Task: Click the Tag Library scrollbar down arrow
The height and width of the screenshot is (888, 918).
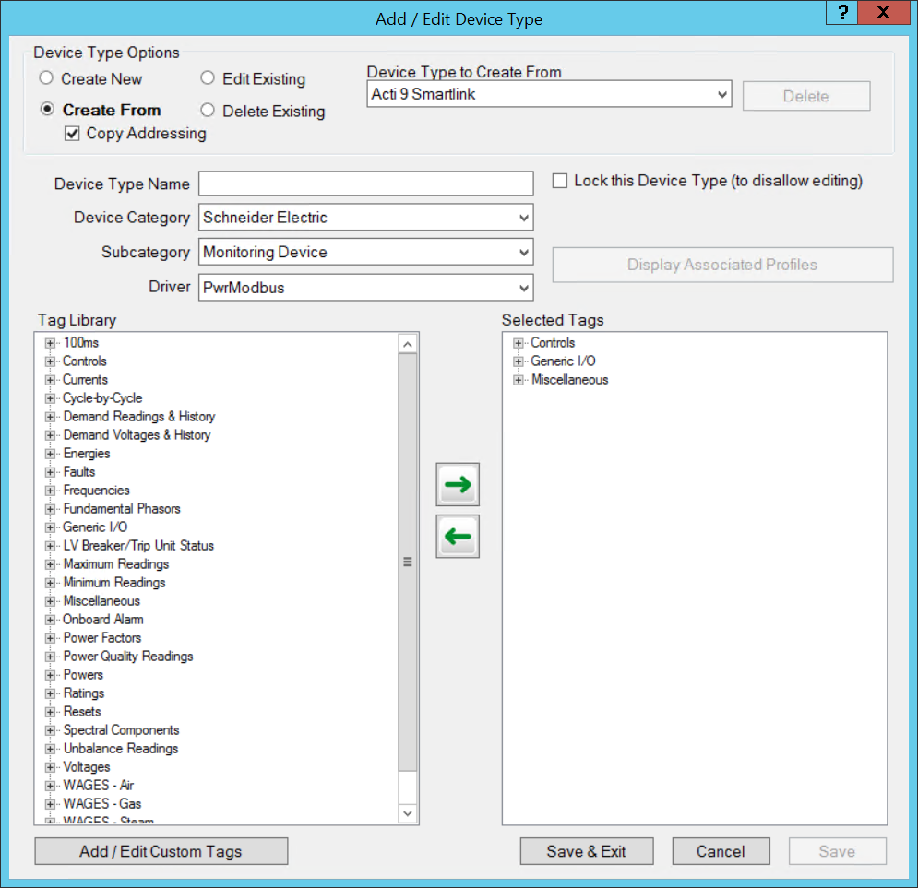Action: pos(408,812)
